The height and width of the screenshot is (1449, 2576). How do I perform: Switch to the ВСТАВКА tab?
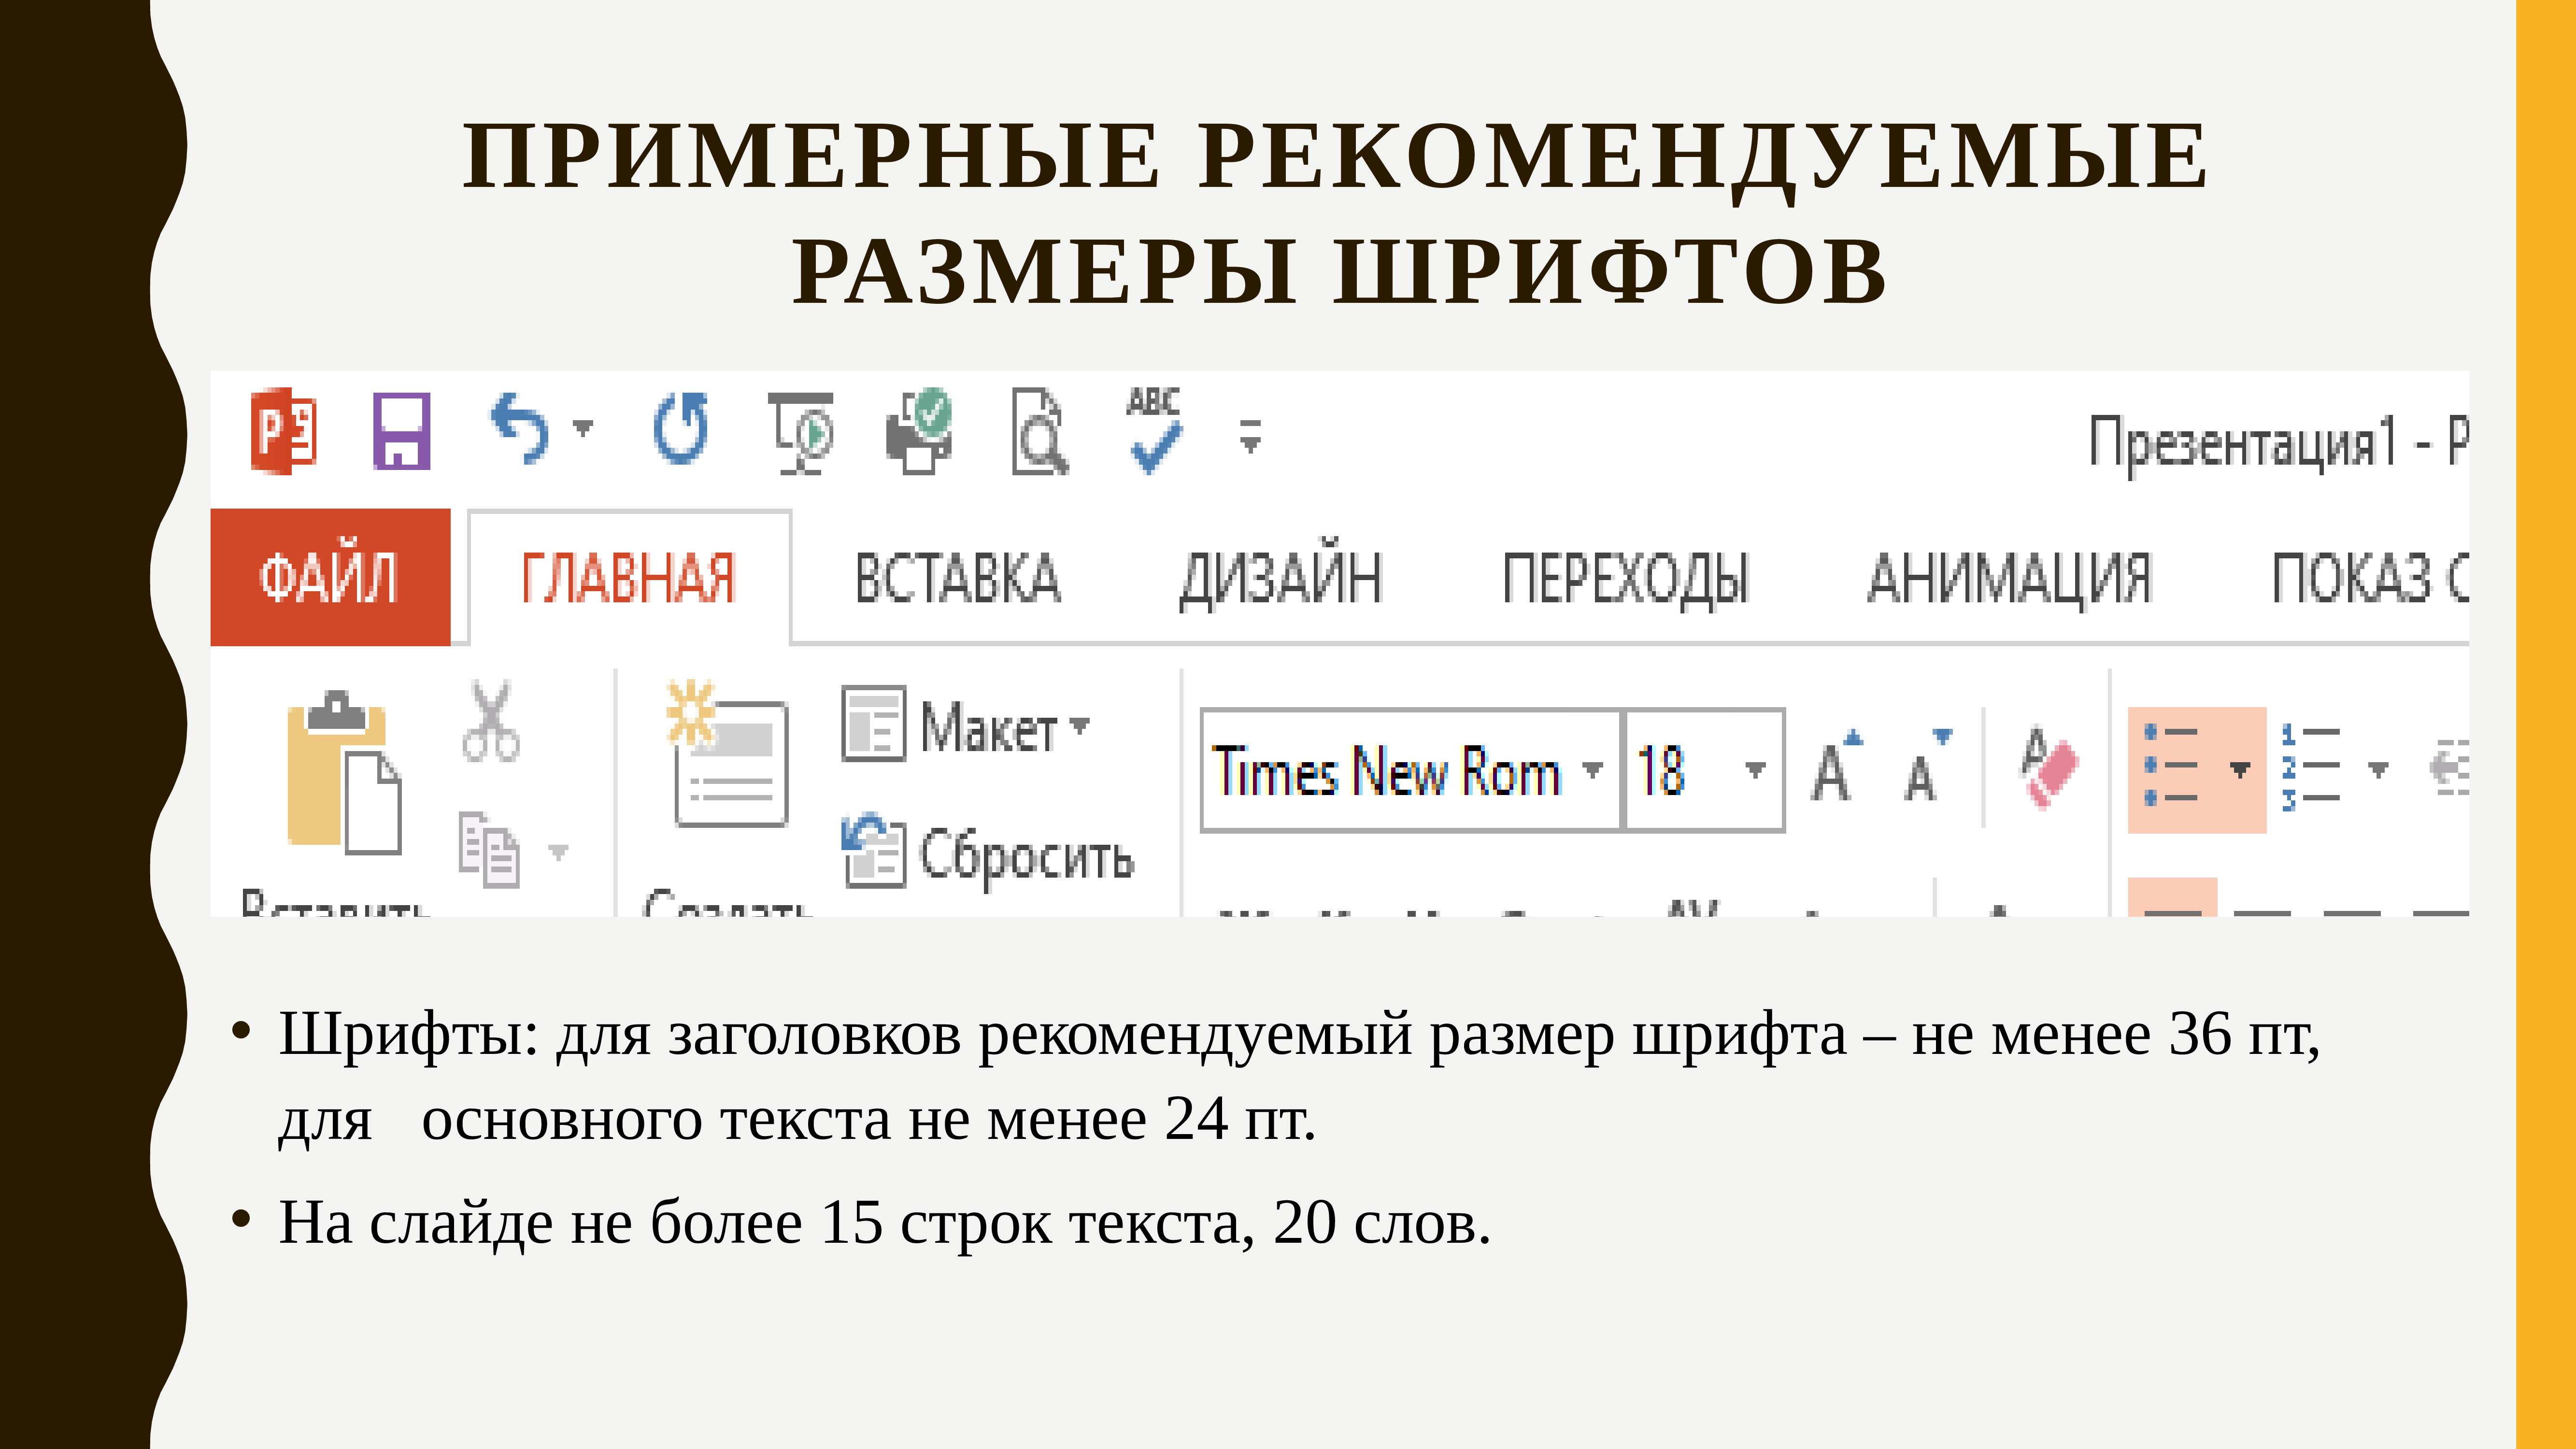957,577
